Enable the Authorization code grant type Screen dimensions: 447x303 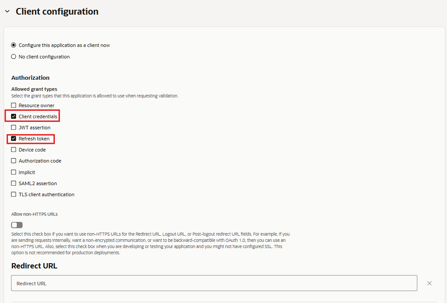click(14, 161)
